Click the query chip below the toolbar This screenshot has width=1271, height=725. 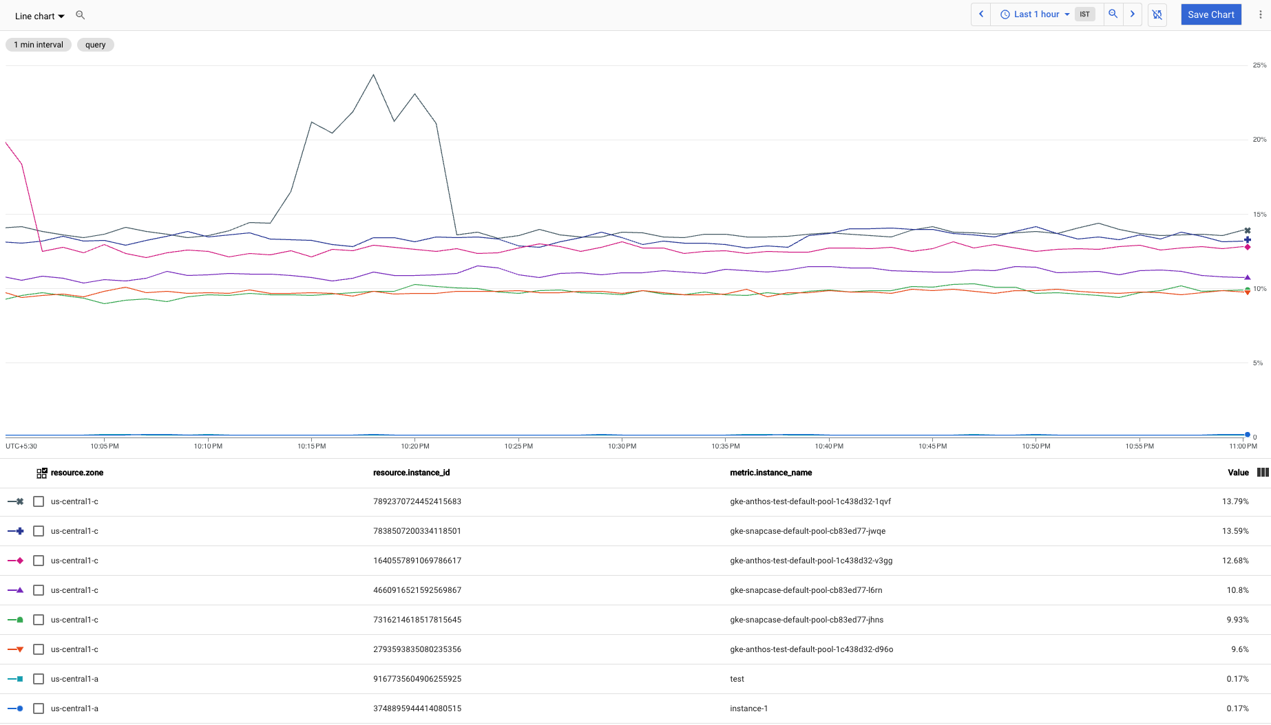[x=95, y=44]
